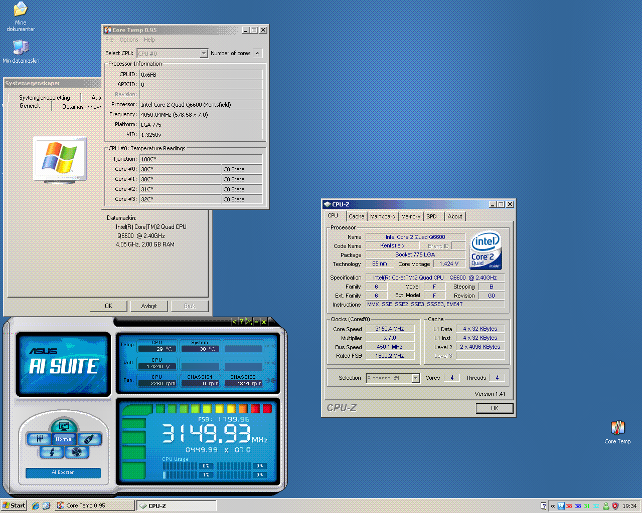This screenshot has height=513, width=642.
Task: Switch to CPU-Z taskbar button
Action: [x=176, y=505]
